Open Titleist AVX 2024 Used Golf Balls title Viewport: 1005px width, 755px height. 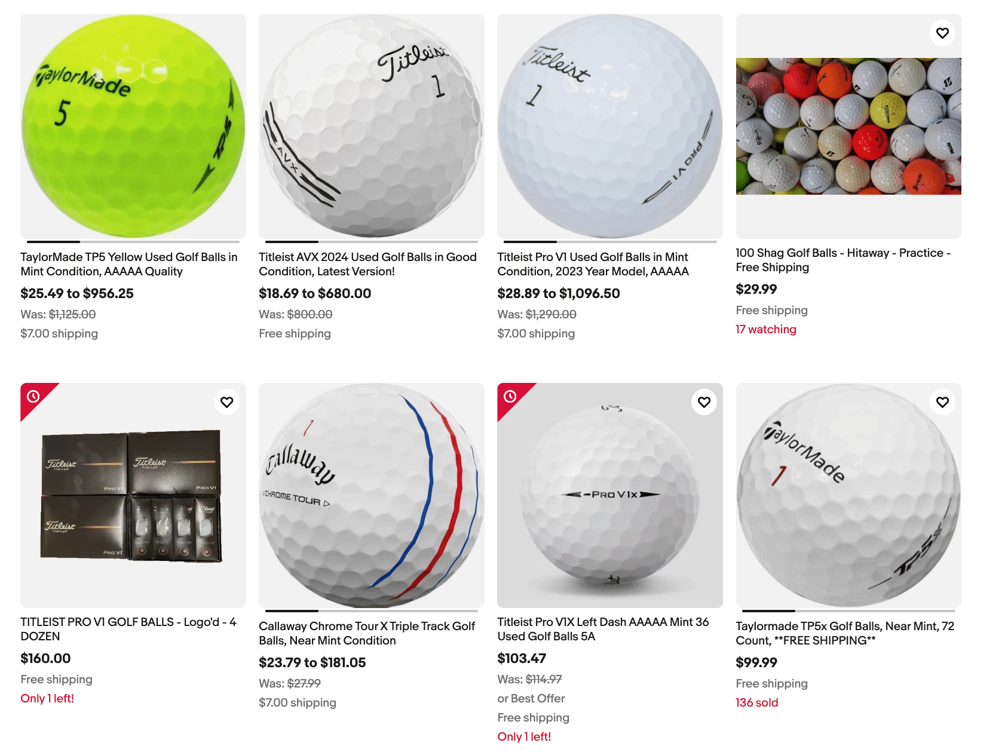click(x=367, y=264)
